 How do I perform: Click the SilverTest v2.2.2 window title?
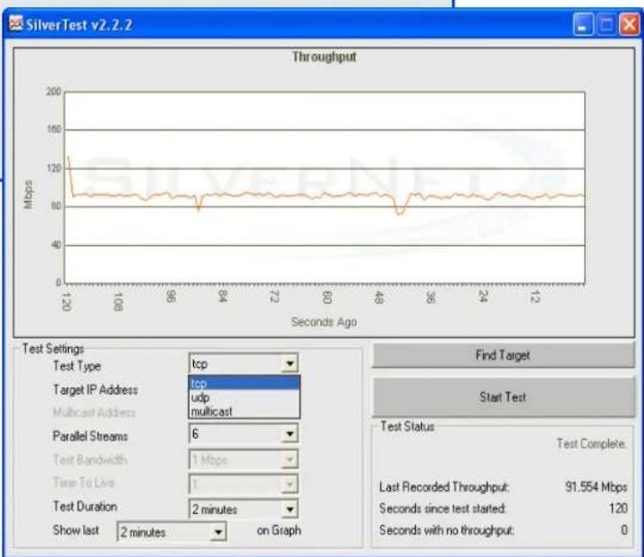80,25
